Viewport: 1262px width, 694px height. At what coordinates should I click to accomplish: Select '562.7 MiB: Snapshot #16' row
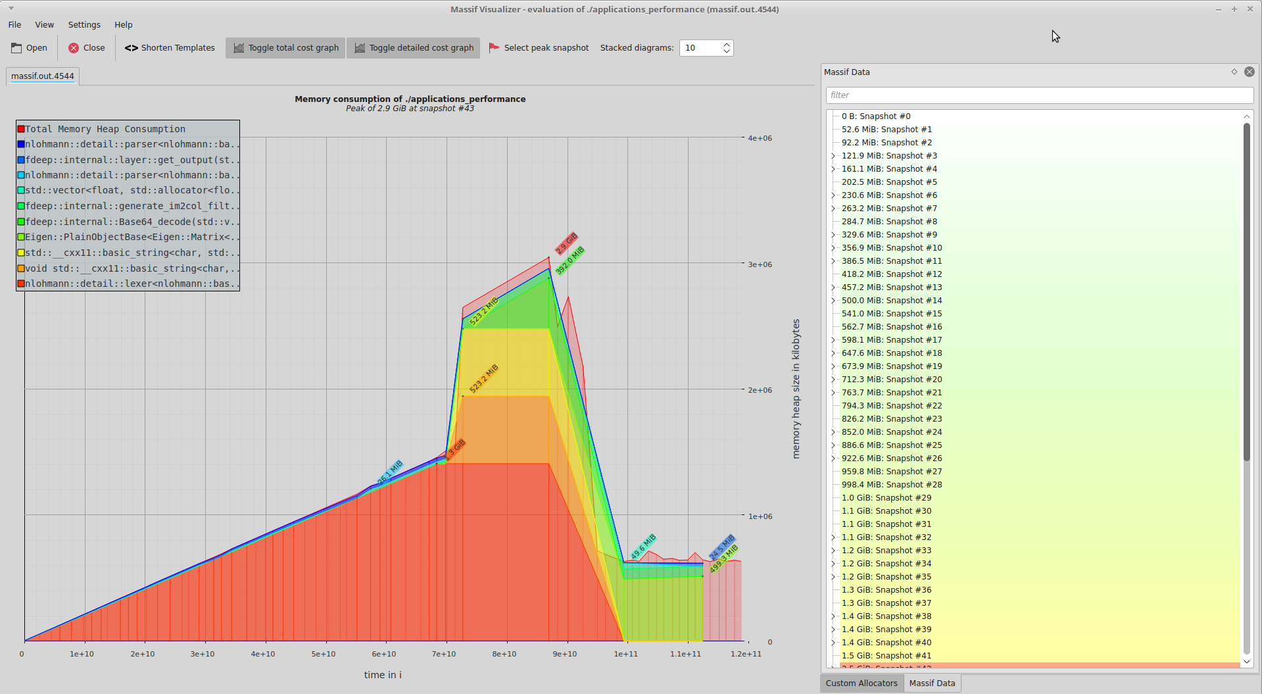1039,327
